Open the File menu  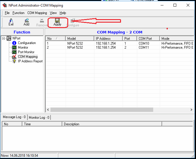click(x=7, y=13)
